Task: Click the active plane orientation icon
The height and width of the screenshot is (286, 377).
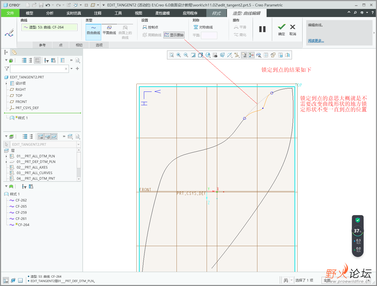Action: coord(273,55)
